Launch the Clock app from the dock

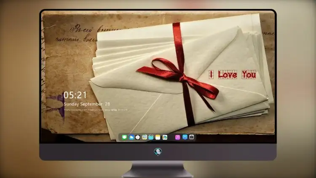[138, 137]
